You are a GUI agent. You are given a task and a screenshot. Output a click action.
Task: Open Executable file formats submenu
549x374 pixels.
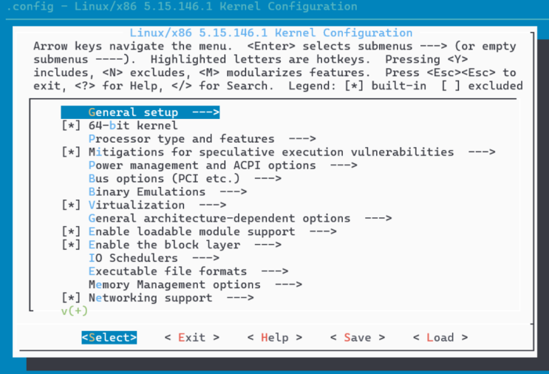(x=188, y=271)
